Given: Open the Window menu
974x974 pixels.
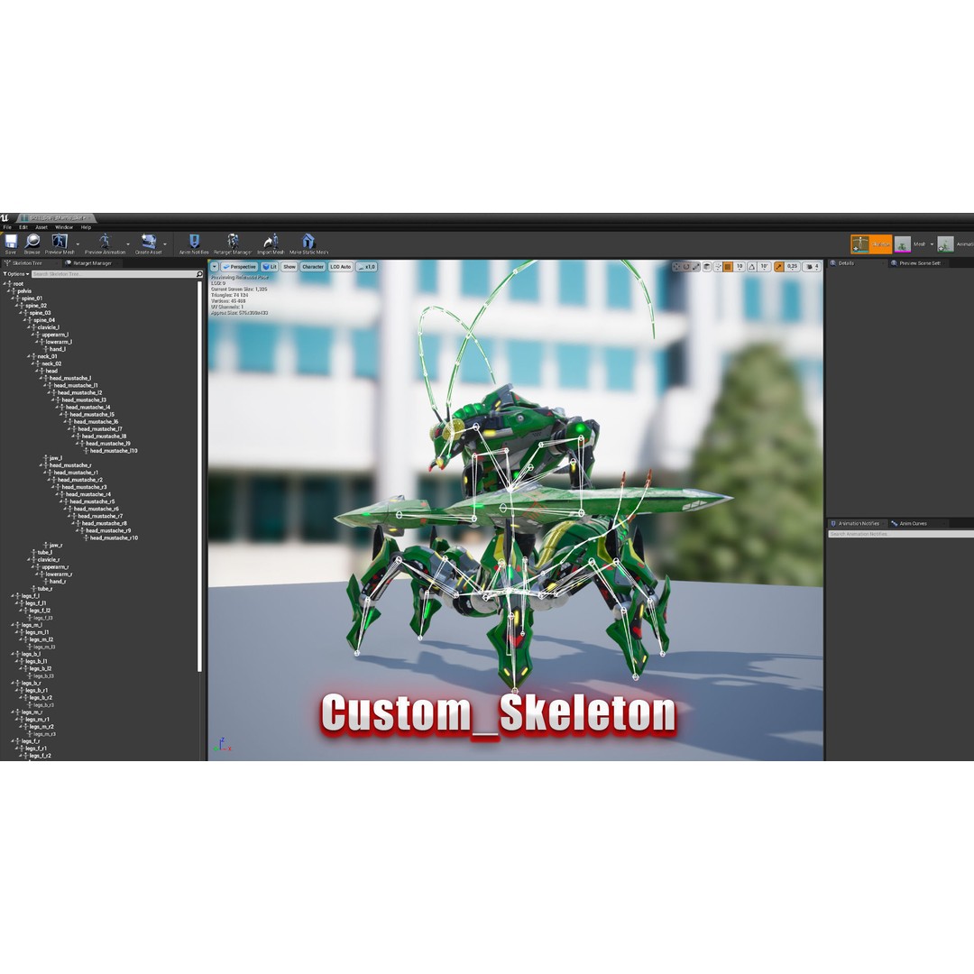Looking at the screenshot, I should (64, 227).
